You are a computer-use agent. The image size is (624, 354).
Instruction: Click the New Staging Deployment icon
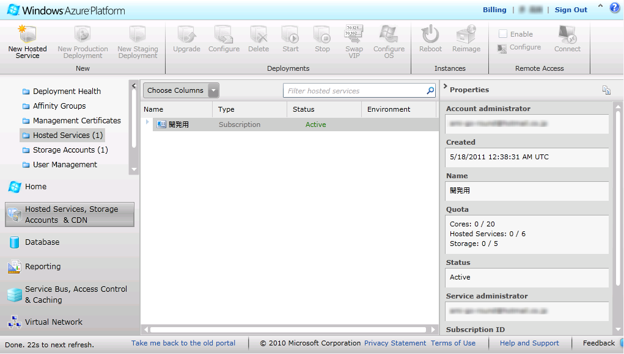tap(138, 34)
